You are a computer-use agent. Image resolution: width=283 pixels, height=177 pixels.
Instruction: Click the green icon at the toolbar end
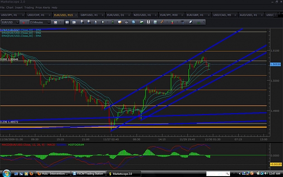pos(199,22)
